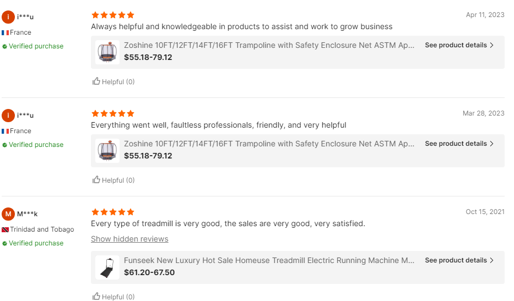This screenshot has height=301, width=514.
Task: Open See product details for first trampoline review
Action: [x=459, y=45]
